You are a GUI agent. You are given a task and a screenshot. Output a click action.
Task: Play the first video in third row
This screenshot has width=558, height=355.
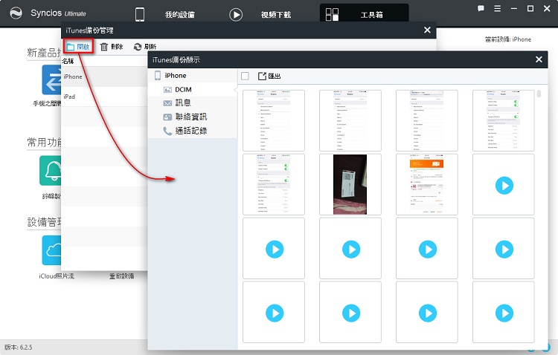point(275,250)
